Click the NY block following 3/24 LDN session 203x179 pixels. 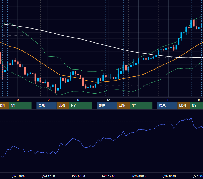[81, 105]
